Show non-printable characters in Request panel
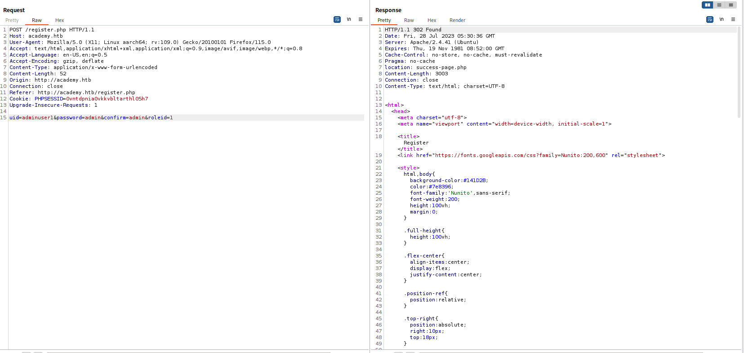This screenshot has height=353, width=744. click(349, 20)
